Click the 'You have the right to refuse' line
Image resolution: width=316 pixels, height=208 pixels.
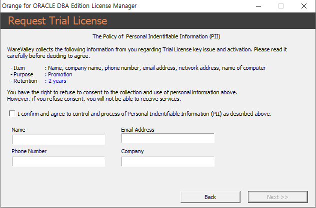(x=122, y=92)
